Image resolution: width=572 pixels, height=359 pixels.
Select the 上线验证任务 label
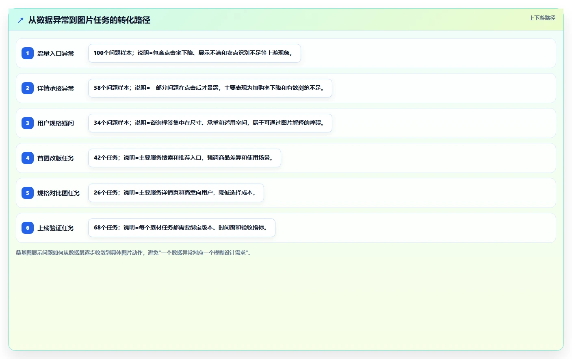pyautogui.click(x=56, y=228)
